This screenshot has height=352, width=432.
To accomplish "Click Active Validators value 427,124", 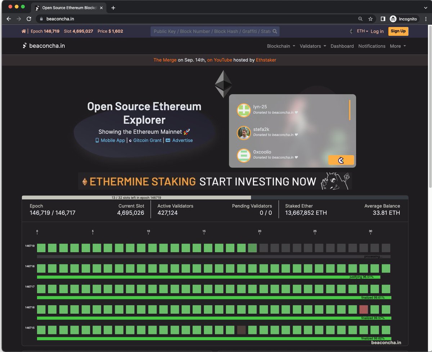I will point(167,213).
